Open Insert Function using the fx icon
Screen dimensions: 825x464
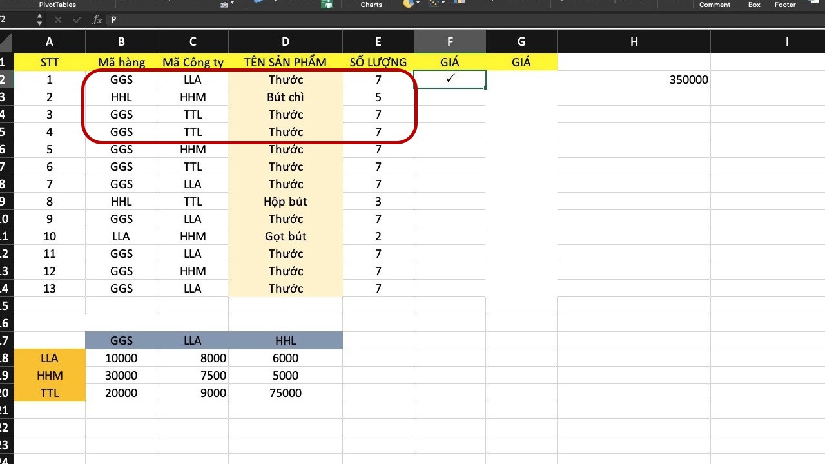click(97, 20)
